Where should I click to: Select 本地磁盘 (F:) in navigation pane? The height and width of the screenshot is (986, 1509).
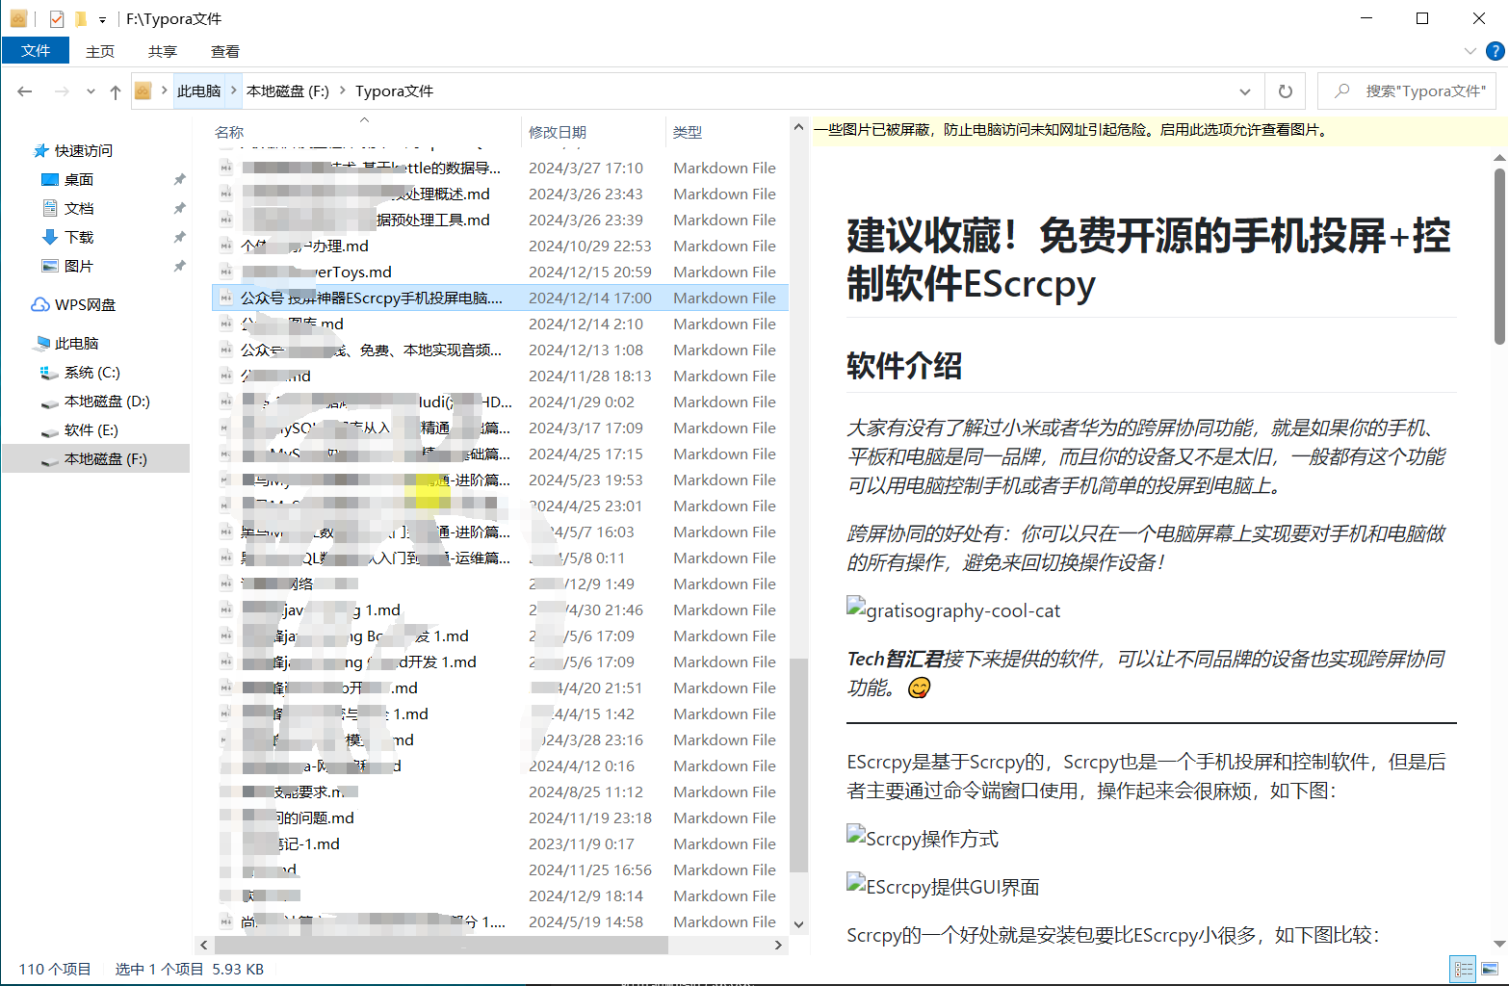(94, 459)
